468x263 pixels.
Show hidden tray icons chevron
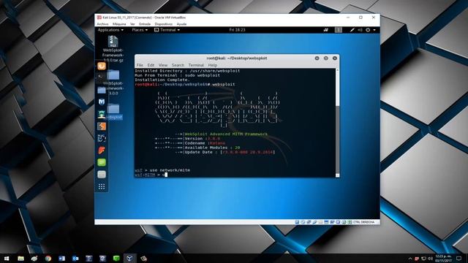[409, 259]
